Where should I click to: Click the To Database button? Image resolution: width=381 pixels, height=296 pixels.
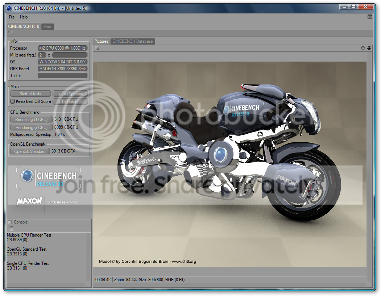[70, 102]
